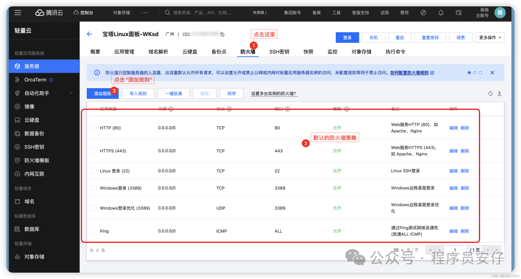Image resolution: width=521 pixels, height=279 pixels.
Task: Click the search field in top bar
Action: tap(207, 13)
